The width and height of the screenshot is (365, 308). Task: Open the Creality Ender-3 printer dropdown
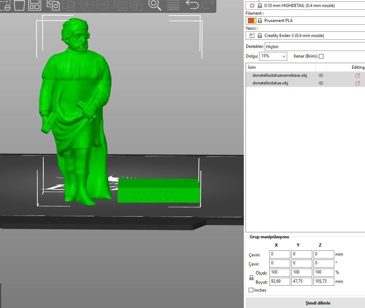point(305,36)
